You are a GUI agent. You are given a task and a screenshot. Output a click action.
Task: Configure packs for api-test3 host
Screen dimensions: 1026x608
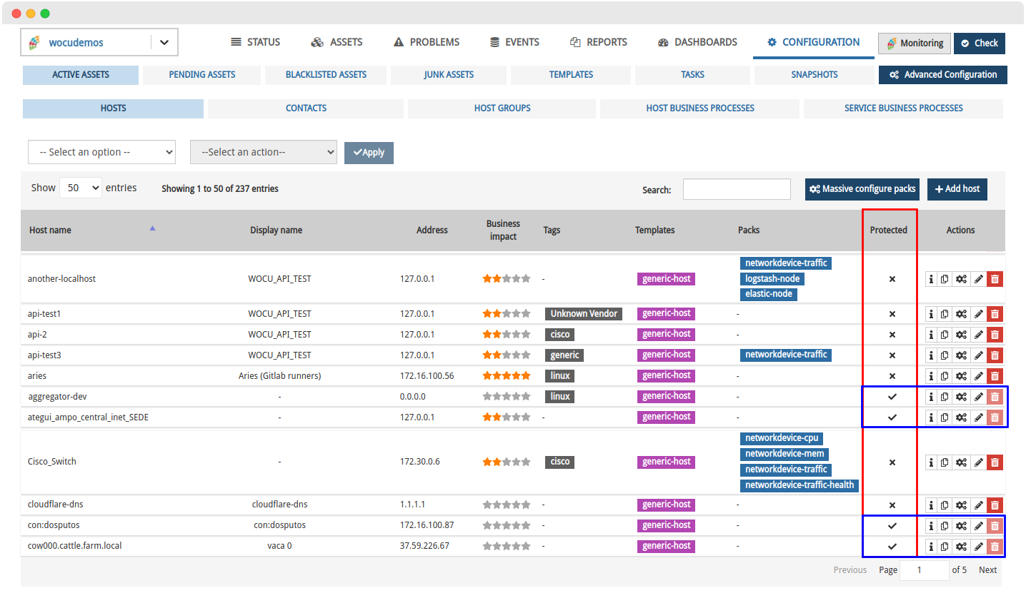[962, 355]
